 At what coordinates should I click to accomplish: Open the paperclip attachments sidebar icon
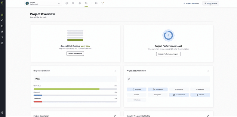pos(2,32)
